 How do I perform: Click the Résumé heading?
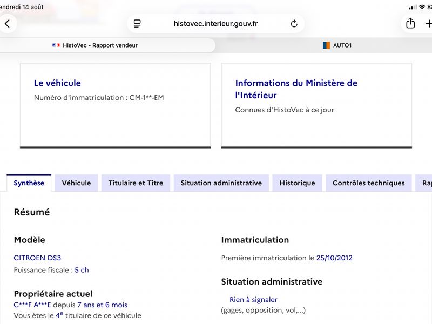point(32,212)
